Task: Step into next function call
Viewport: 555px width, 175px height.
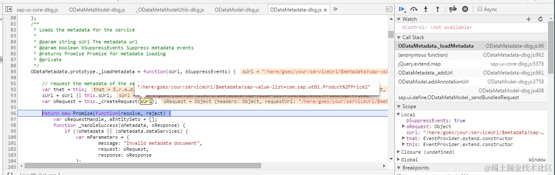Action: click(x=426, y=9)
